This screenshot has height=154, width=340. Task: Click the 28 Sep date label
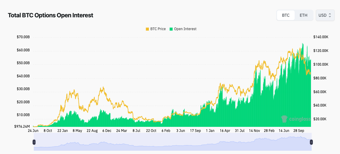pos(298,131)
